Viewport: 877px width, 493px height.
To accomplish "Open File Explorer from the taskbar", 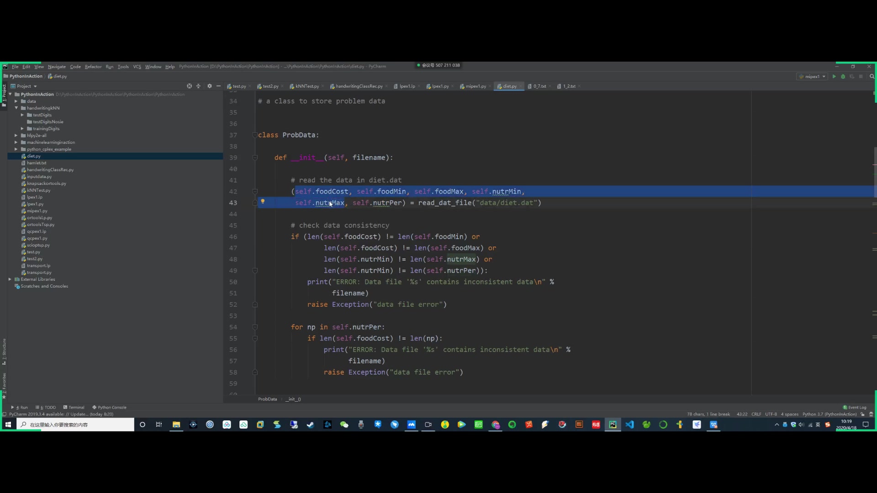I will pyautogui.click(x=176, y=425).
